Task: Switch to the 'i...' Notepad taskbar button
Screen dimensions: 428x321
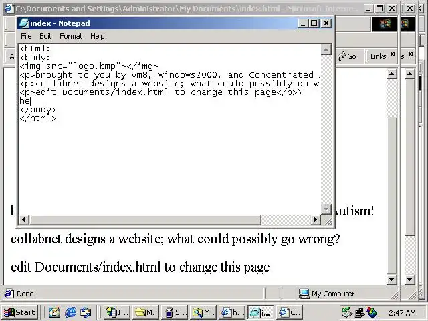Action: tap(261, 312)
